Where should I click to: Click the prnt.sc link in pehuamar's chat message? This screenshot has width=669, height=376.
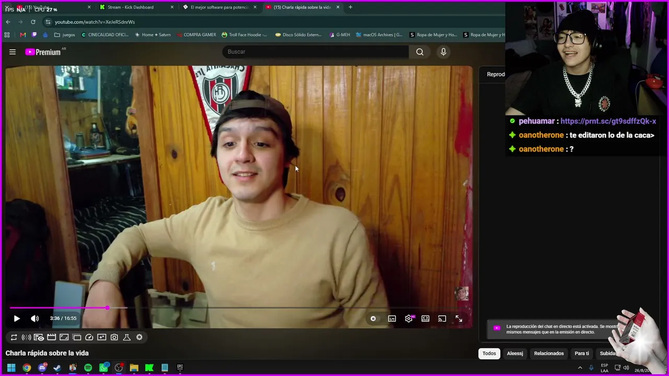[x=608, y=121]
